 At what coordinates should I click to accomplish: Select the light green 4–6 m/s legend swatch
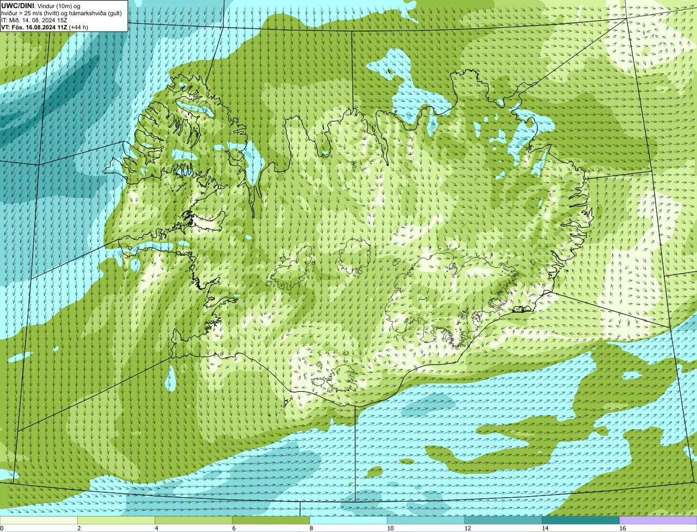[x=193, y=521]
